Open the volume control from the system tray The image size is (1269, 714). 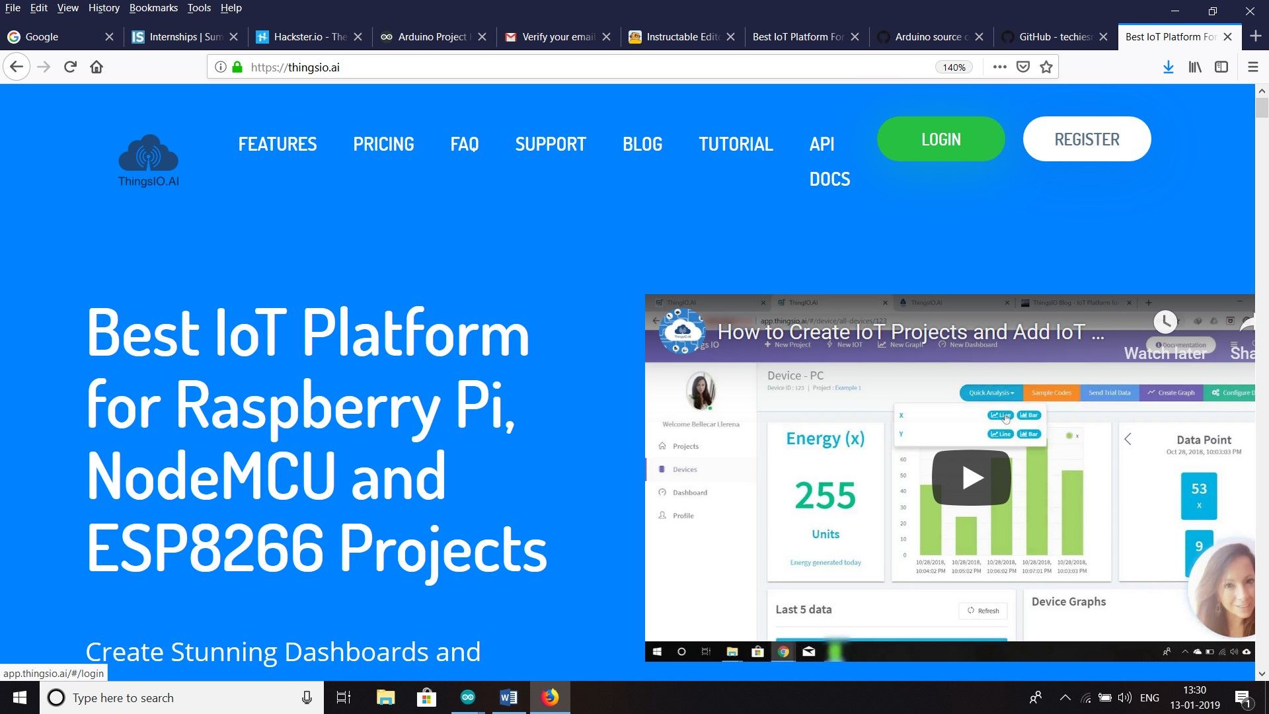coord(1124,697)
